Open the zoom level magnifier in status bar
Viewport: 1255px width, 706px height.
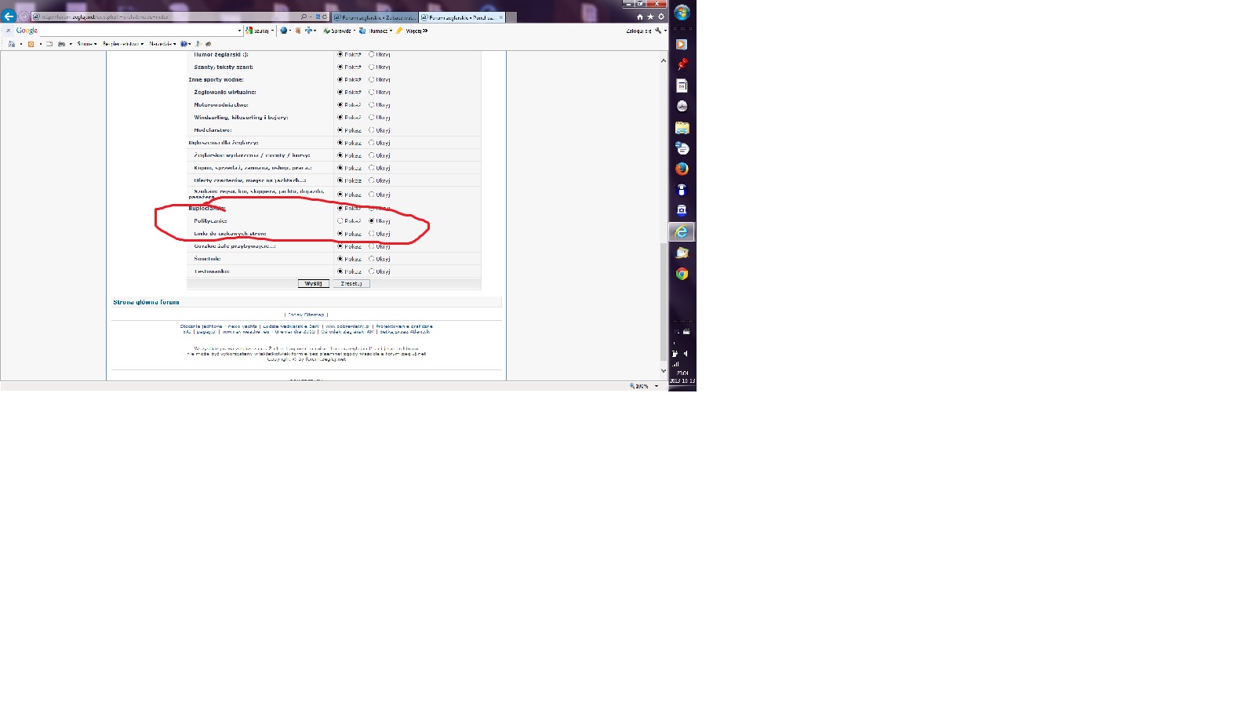[632, 386]
